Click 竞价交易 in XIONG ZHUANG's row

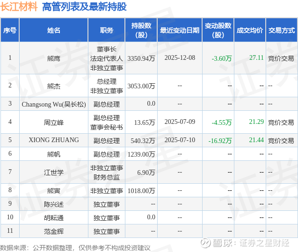pos(281,141)
